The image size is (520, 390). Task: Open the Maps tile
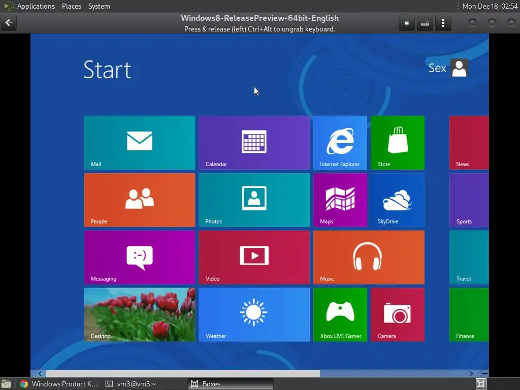(x=340, y=200)
